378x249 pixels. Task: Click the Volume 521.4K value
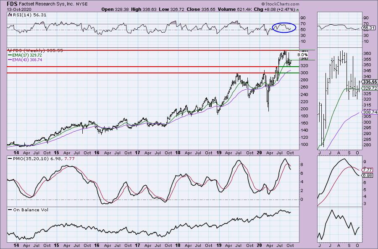(235, 9)
